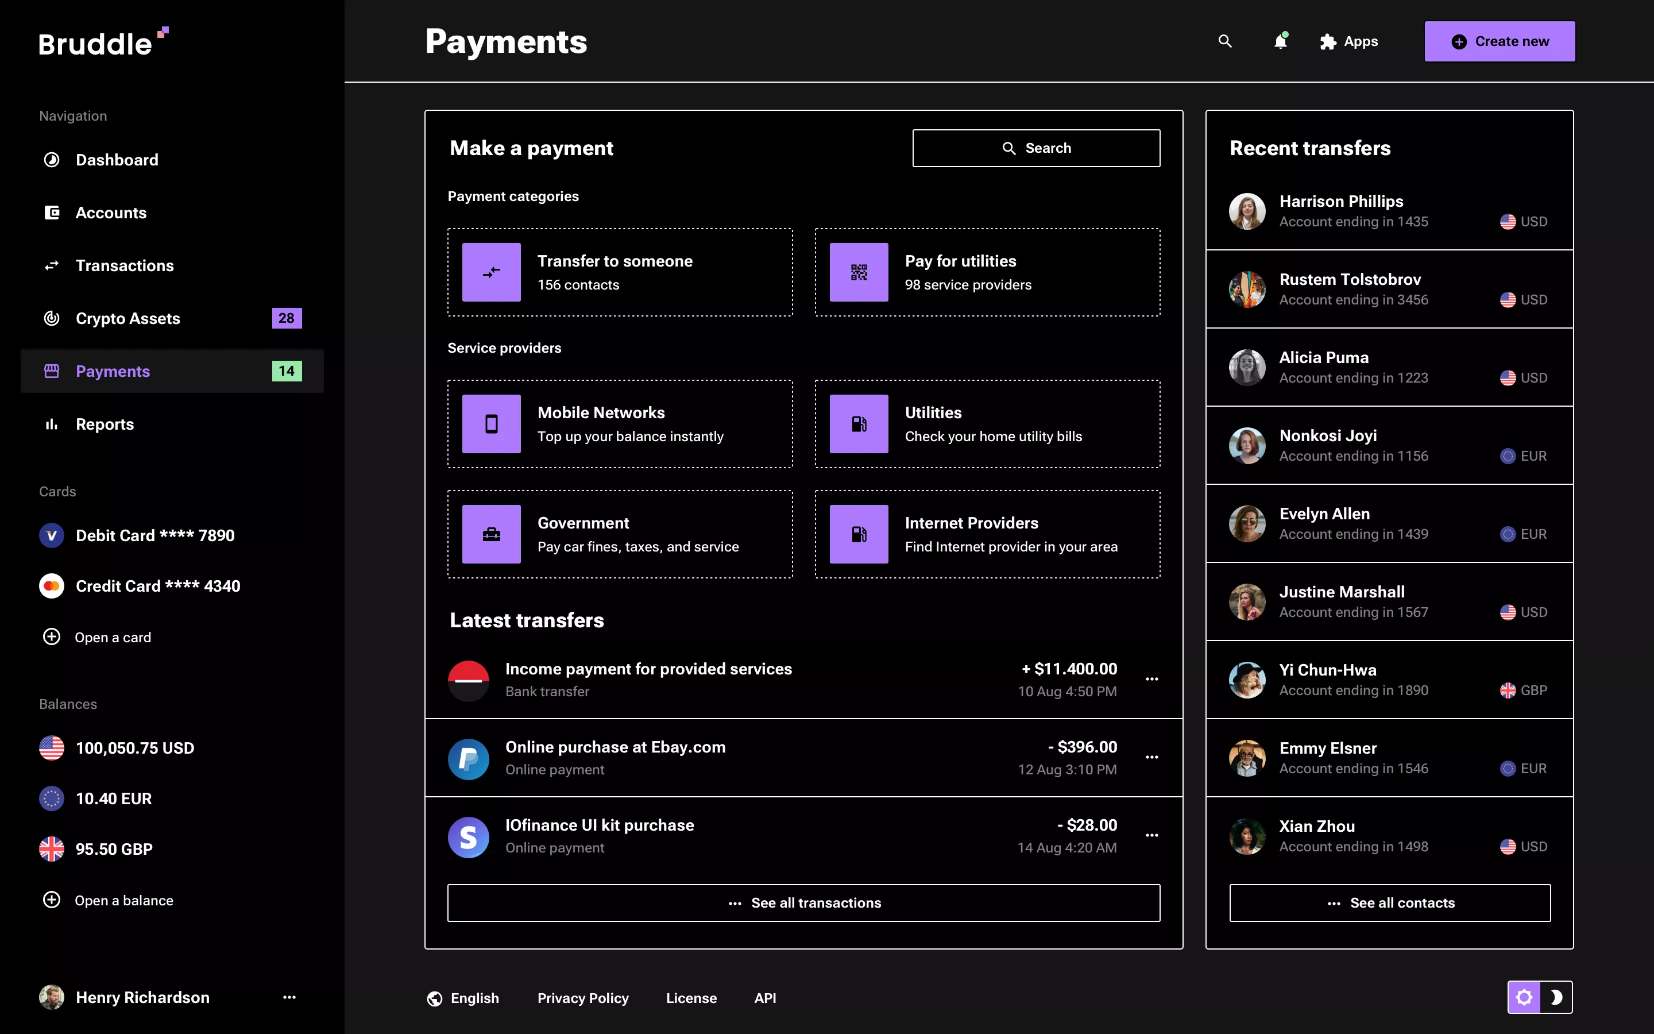Open options for Henry Richardson's profile
Image resolution: width=1654 pixels, height=1034 pixels.
290,997
